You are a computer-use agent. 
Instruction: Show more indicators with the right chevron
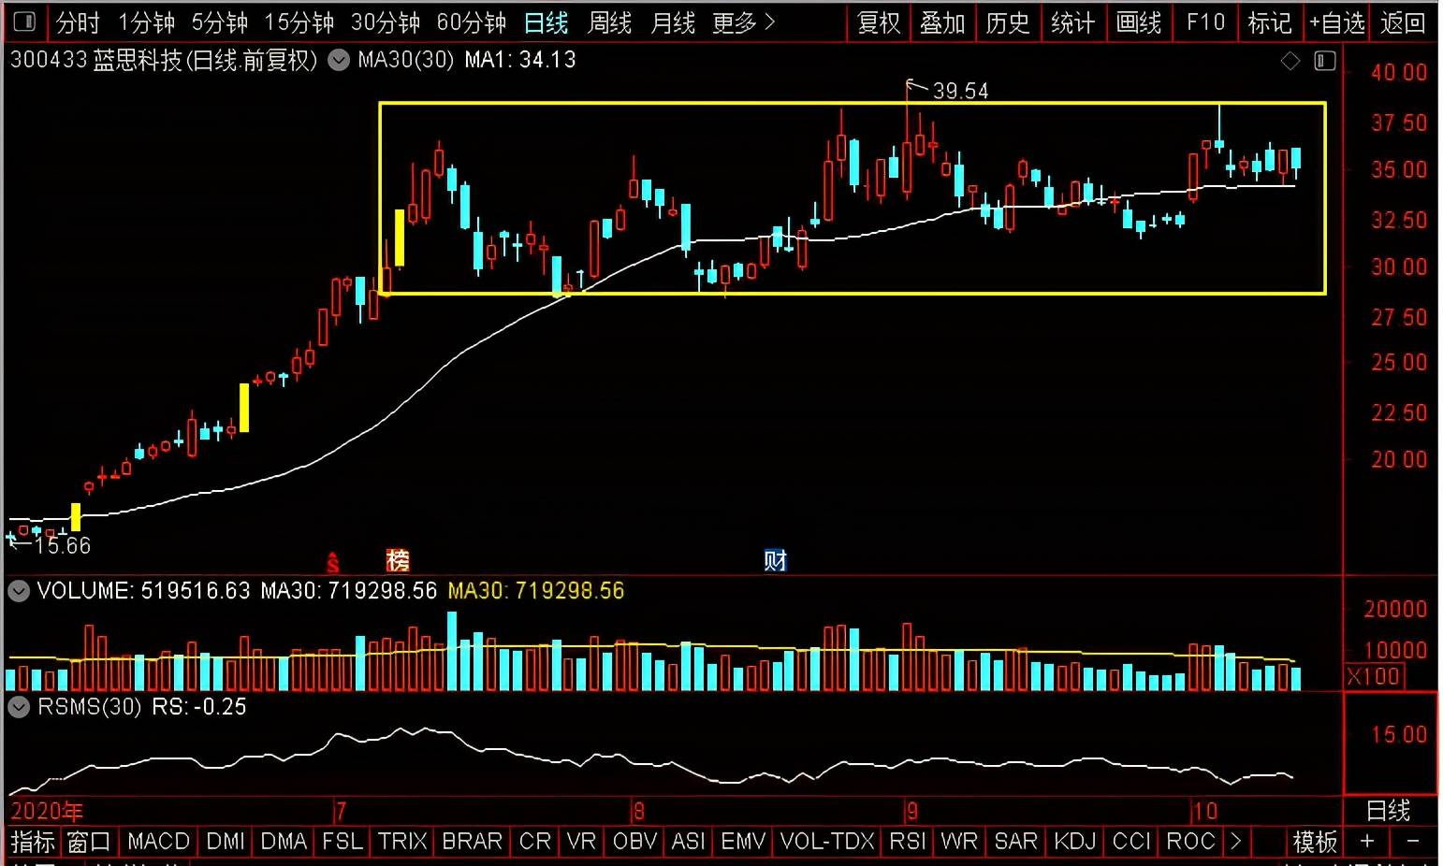[x=1236, y=842]
